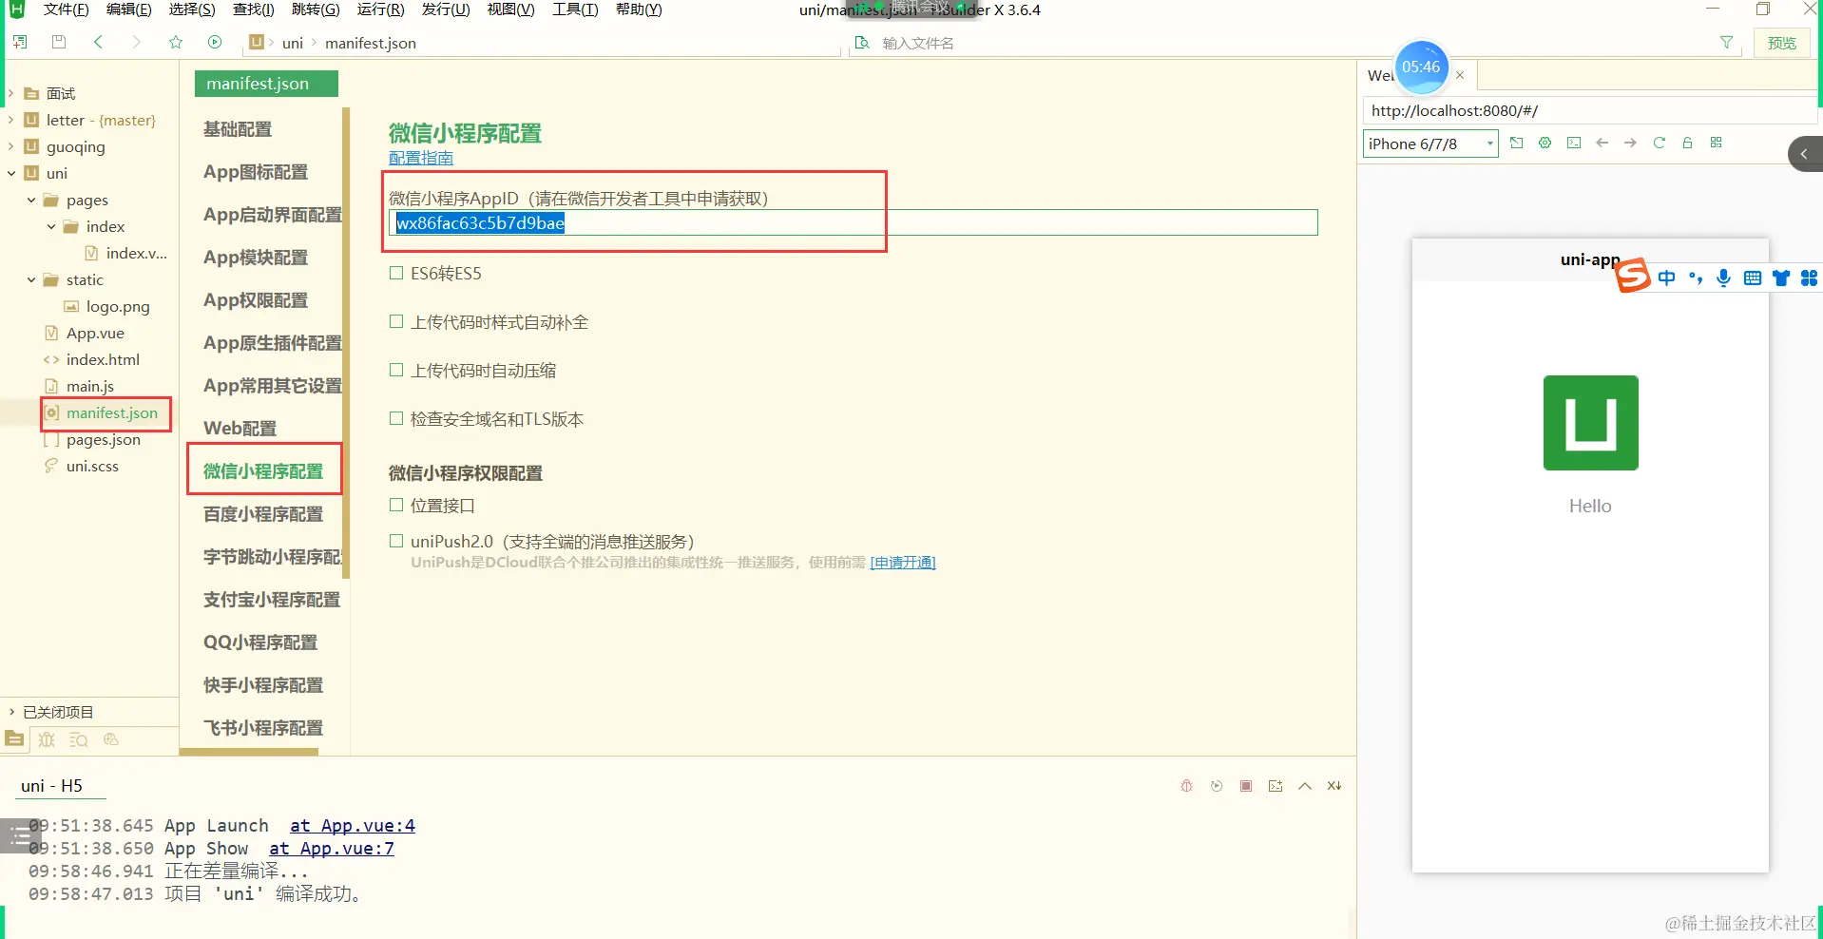The image size is (1823, 939).
Task: Expand the letter project
Action: (x=10, y=120)
